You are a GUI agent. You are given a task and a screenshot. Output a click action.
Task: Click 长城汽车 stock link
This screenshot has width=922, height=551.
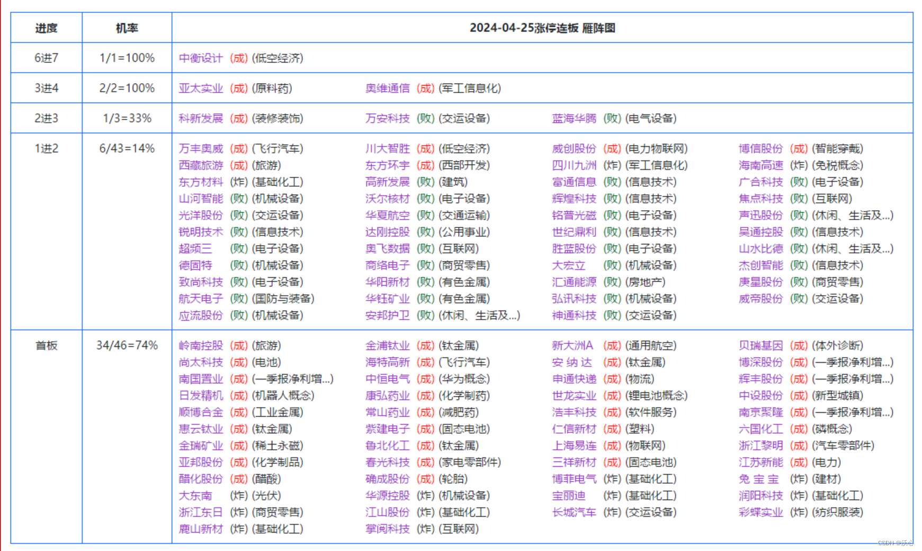click(574, 512)
